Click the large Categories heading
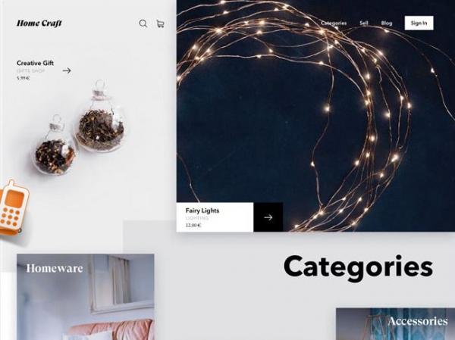The height and width of the screenshot is (340, 455). pos(359,267)
